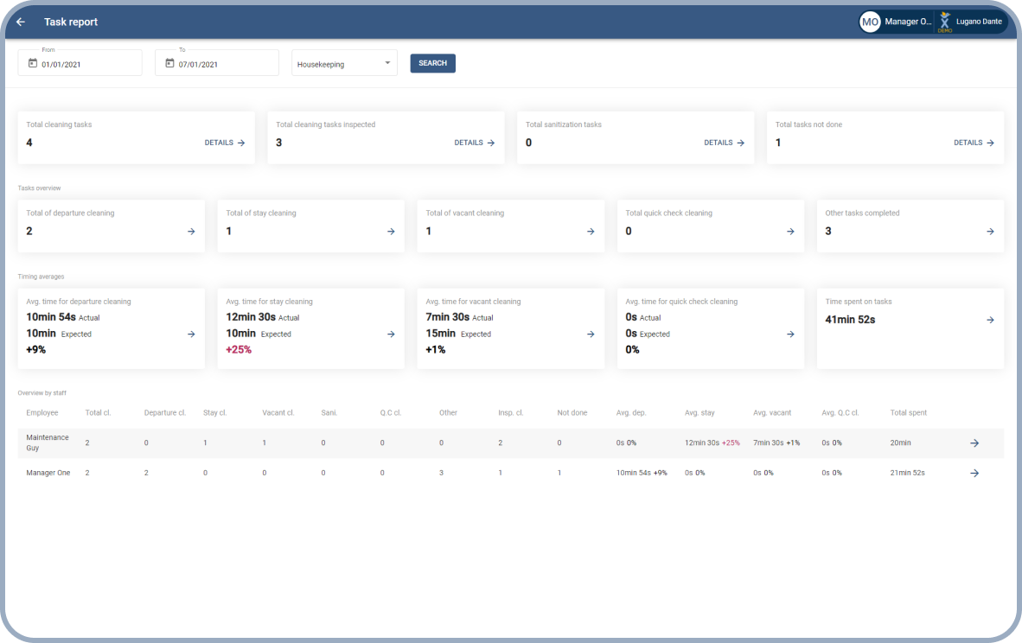
Task: View Maintenance Guy row details arrow
Action: pyautogui.click(x=974, y=442)
